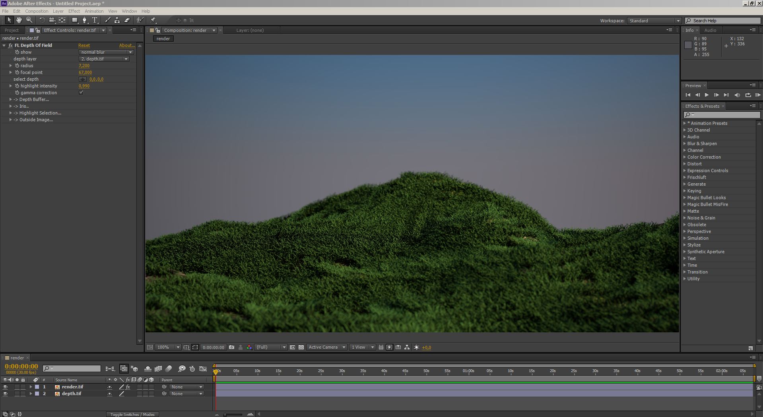763x417 pixels.
Task: Open the show normal blur dropdown
Action: tap(106, 52)
